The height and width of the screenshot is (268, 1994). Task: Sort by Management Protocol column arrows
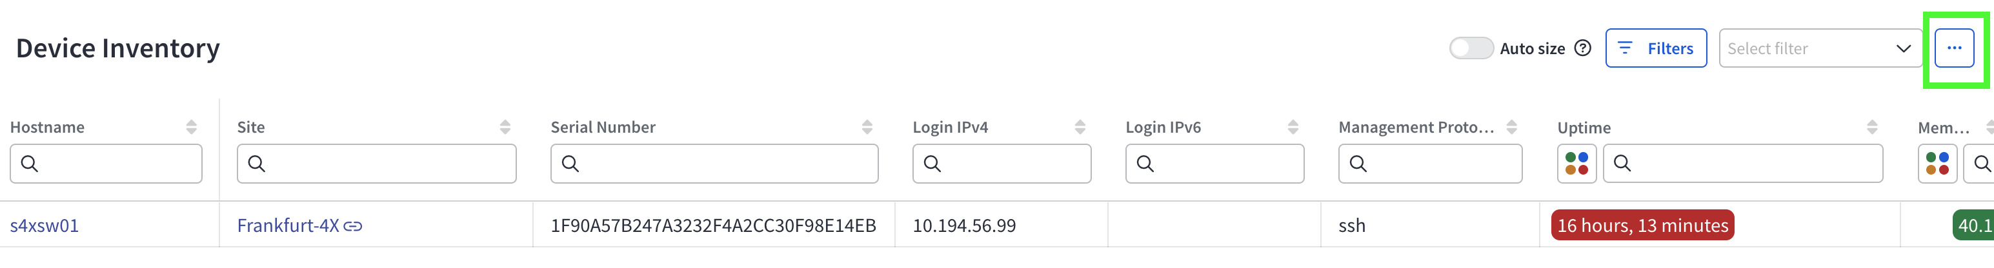[x=1511, y=128]
